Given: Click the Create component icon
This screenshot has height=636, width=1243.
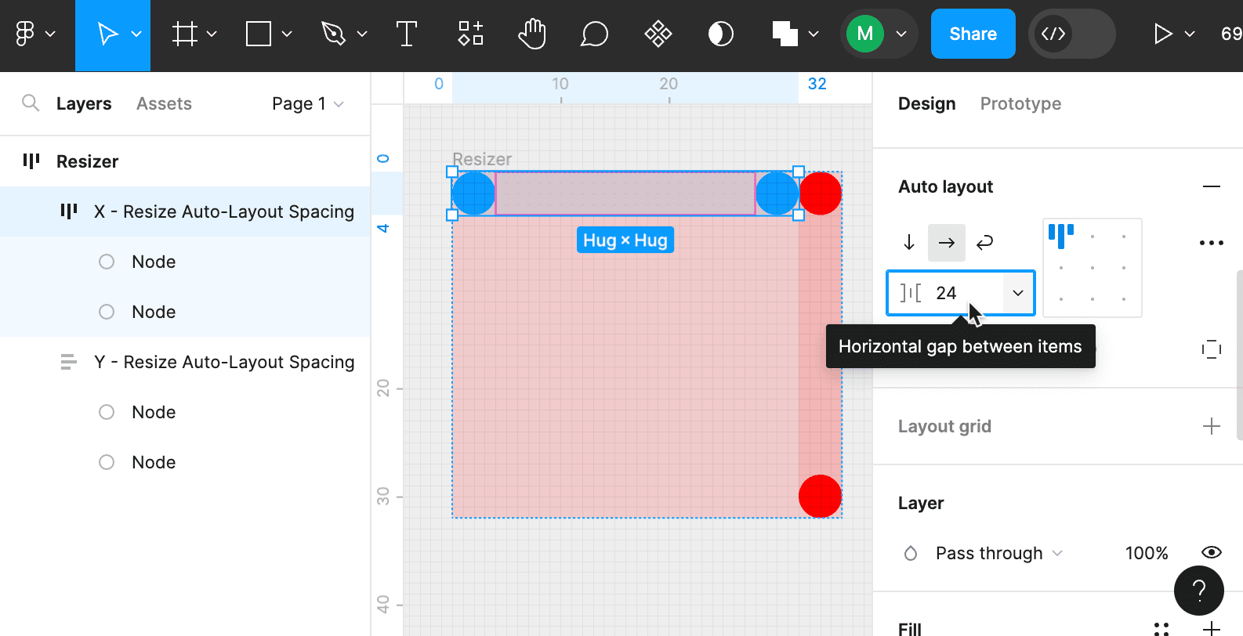Looking at the screenshot, I should pyautogui.click(x=658, y=34).
